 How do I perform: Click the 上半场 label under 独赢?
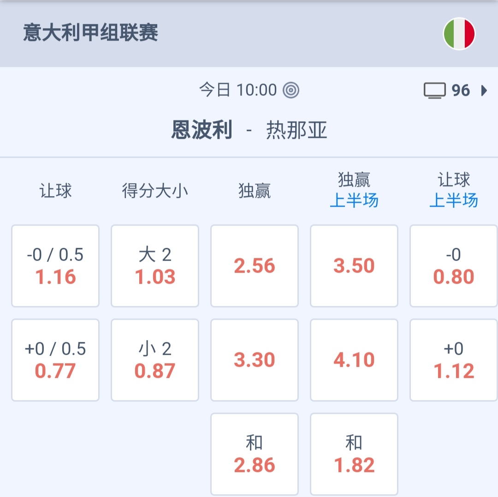pyautogui.click(x=354, y=201)
